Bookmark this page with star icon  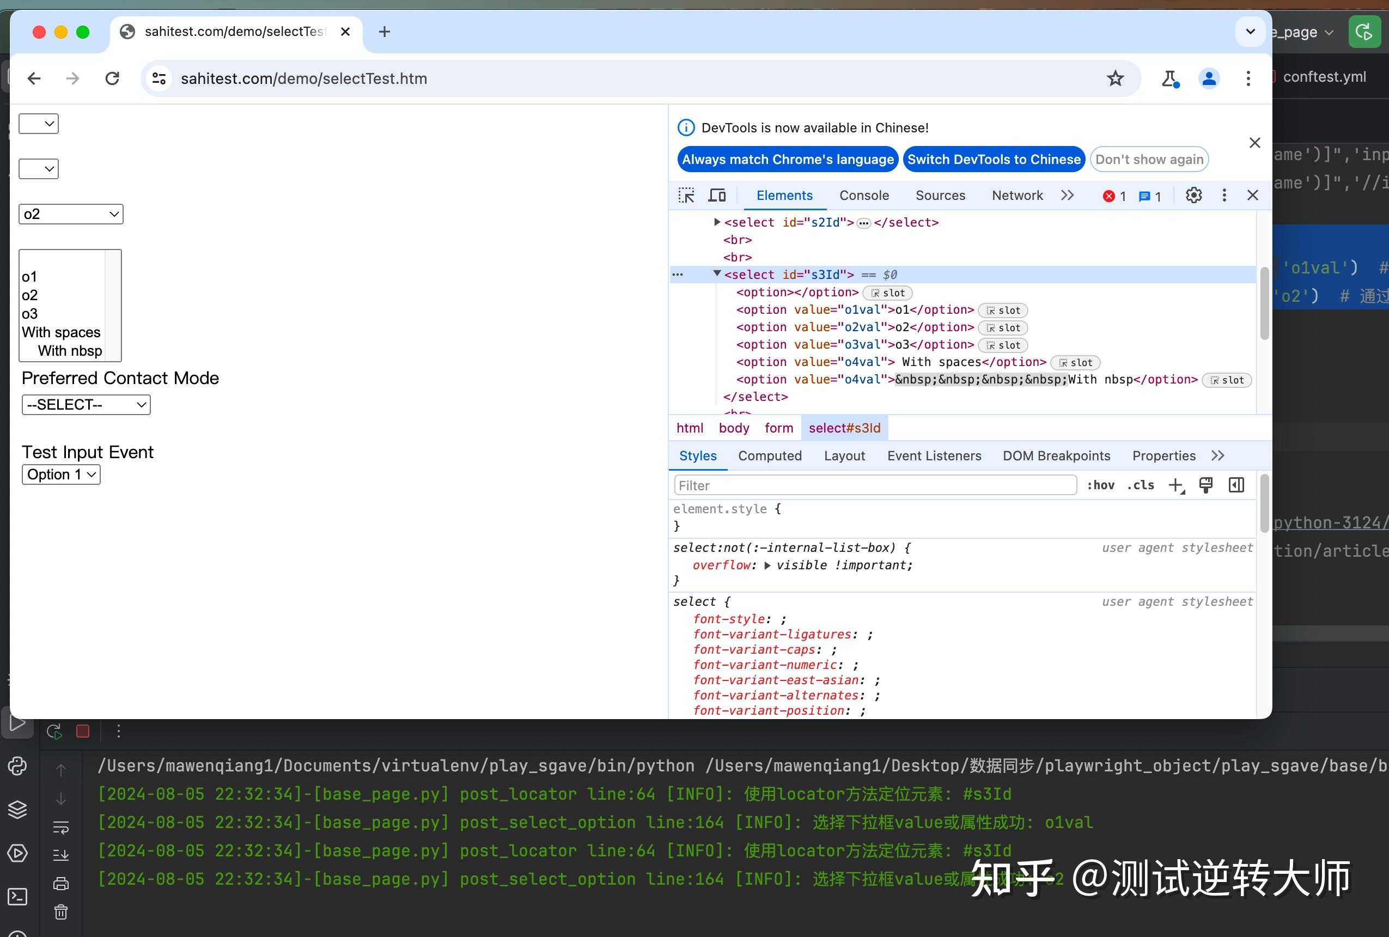(x=1115, y=78)
